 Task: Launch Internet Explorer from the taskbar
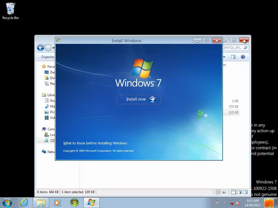[x=24, y=203]
